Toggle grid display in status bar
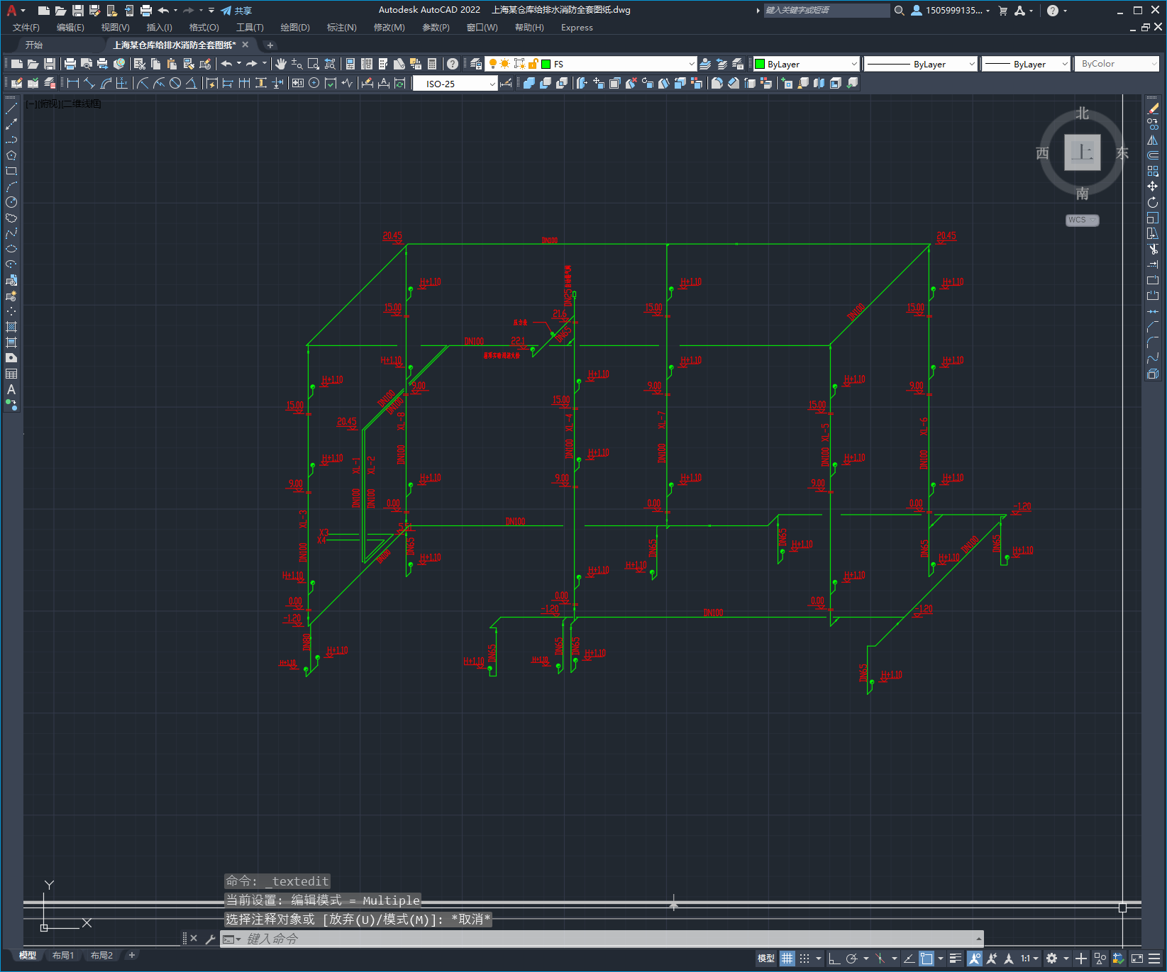Viewport: 1167px width, 972px height. (x=787, y=959)
